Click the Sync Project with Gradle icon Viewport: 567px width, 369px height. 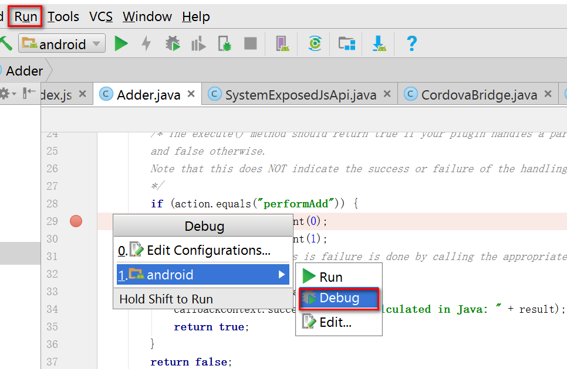[315, 44]
